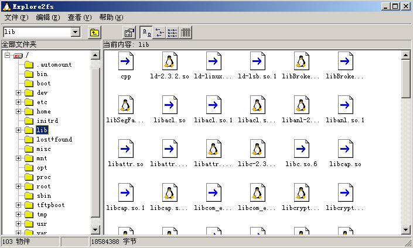Click the file list scroll up arrow
Viewport: 413px width, 248px height.
pyautogui.click(x=405, y=55)
